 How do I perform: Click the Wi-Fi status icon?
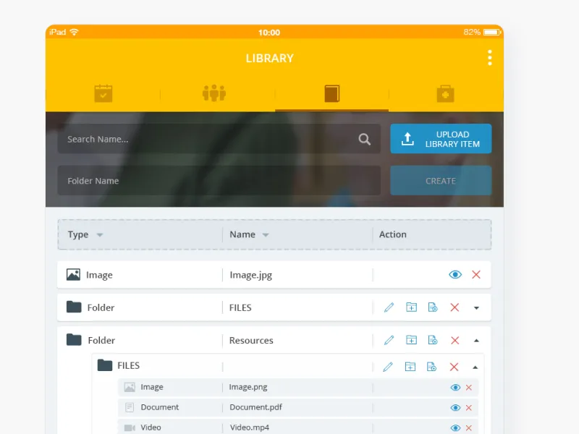tap(75, 32)
